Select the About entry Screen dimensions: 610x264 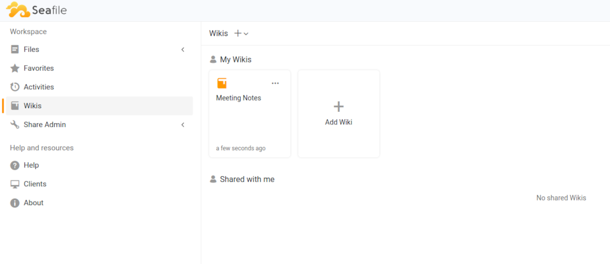(34, 203)
